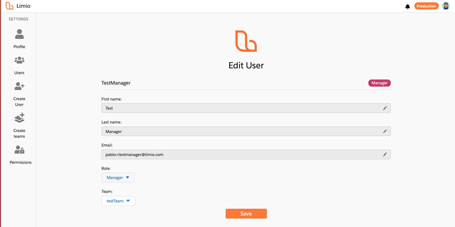Image resolution: width=455 pixels, height=227 pixels.
Task: Click the "Role:" label
Action: 106,168
